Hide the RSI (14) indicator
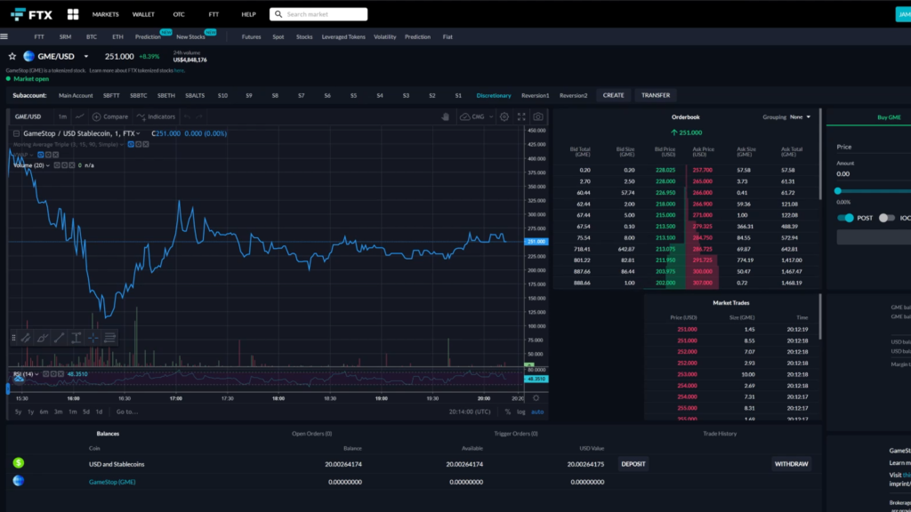Image resolution: width=911 pixels, height=512 pixels. coord(46,374)
